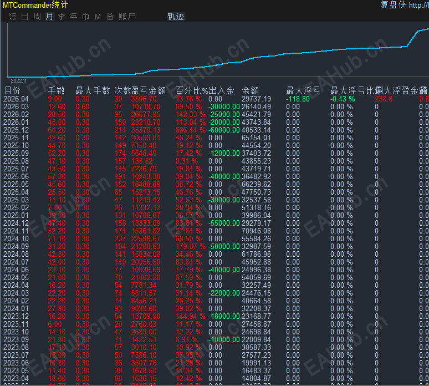Click balance value 70946.08

(x=256, y=231)
